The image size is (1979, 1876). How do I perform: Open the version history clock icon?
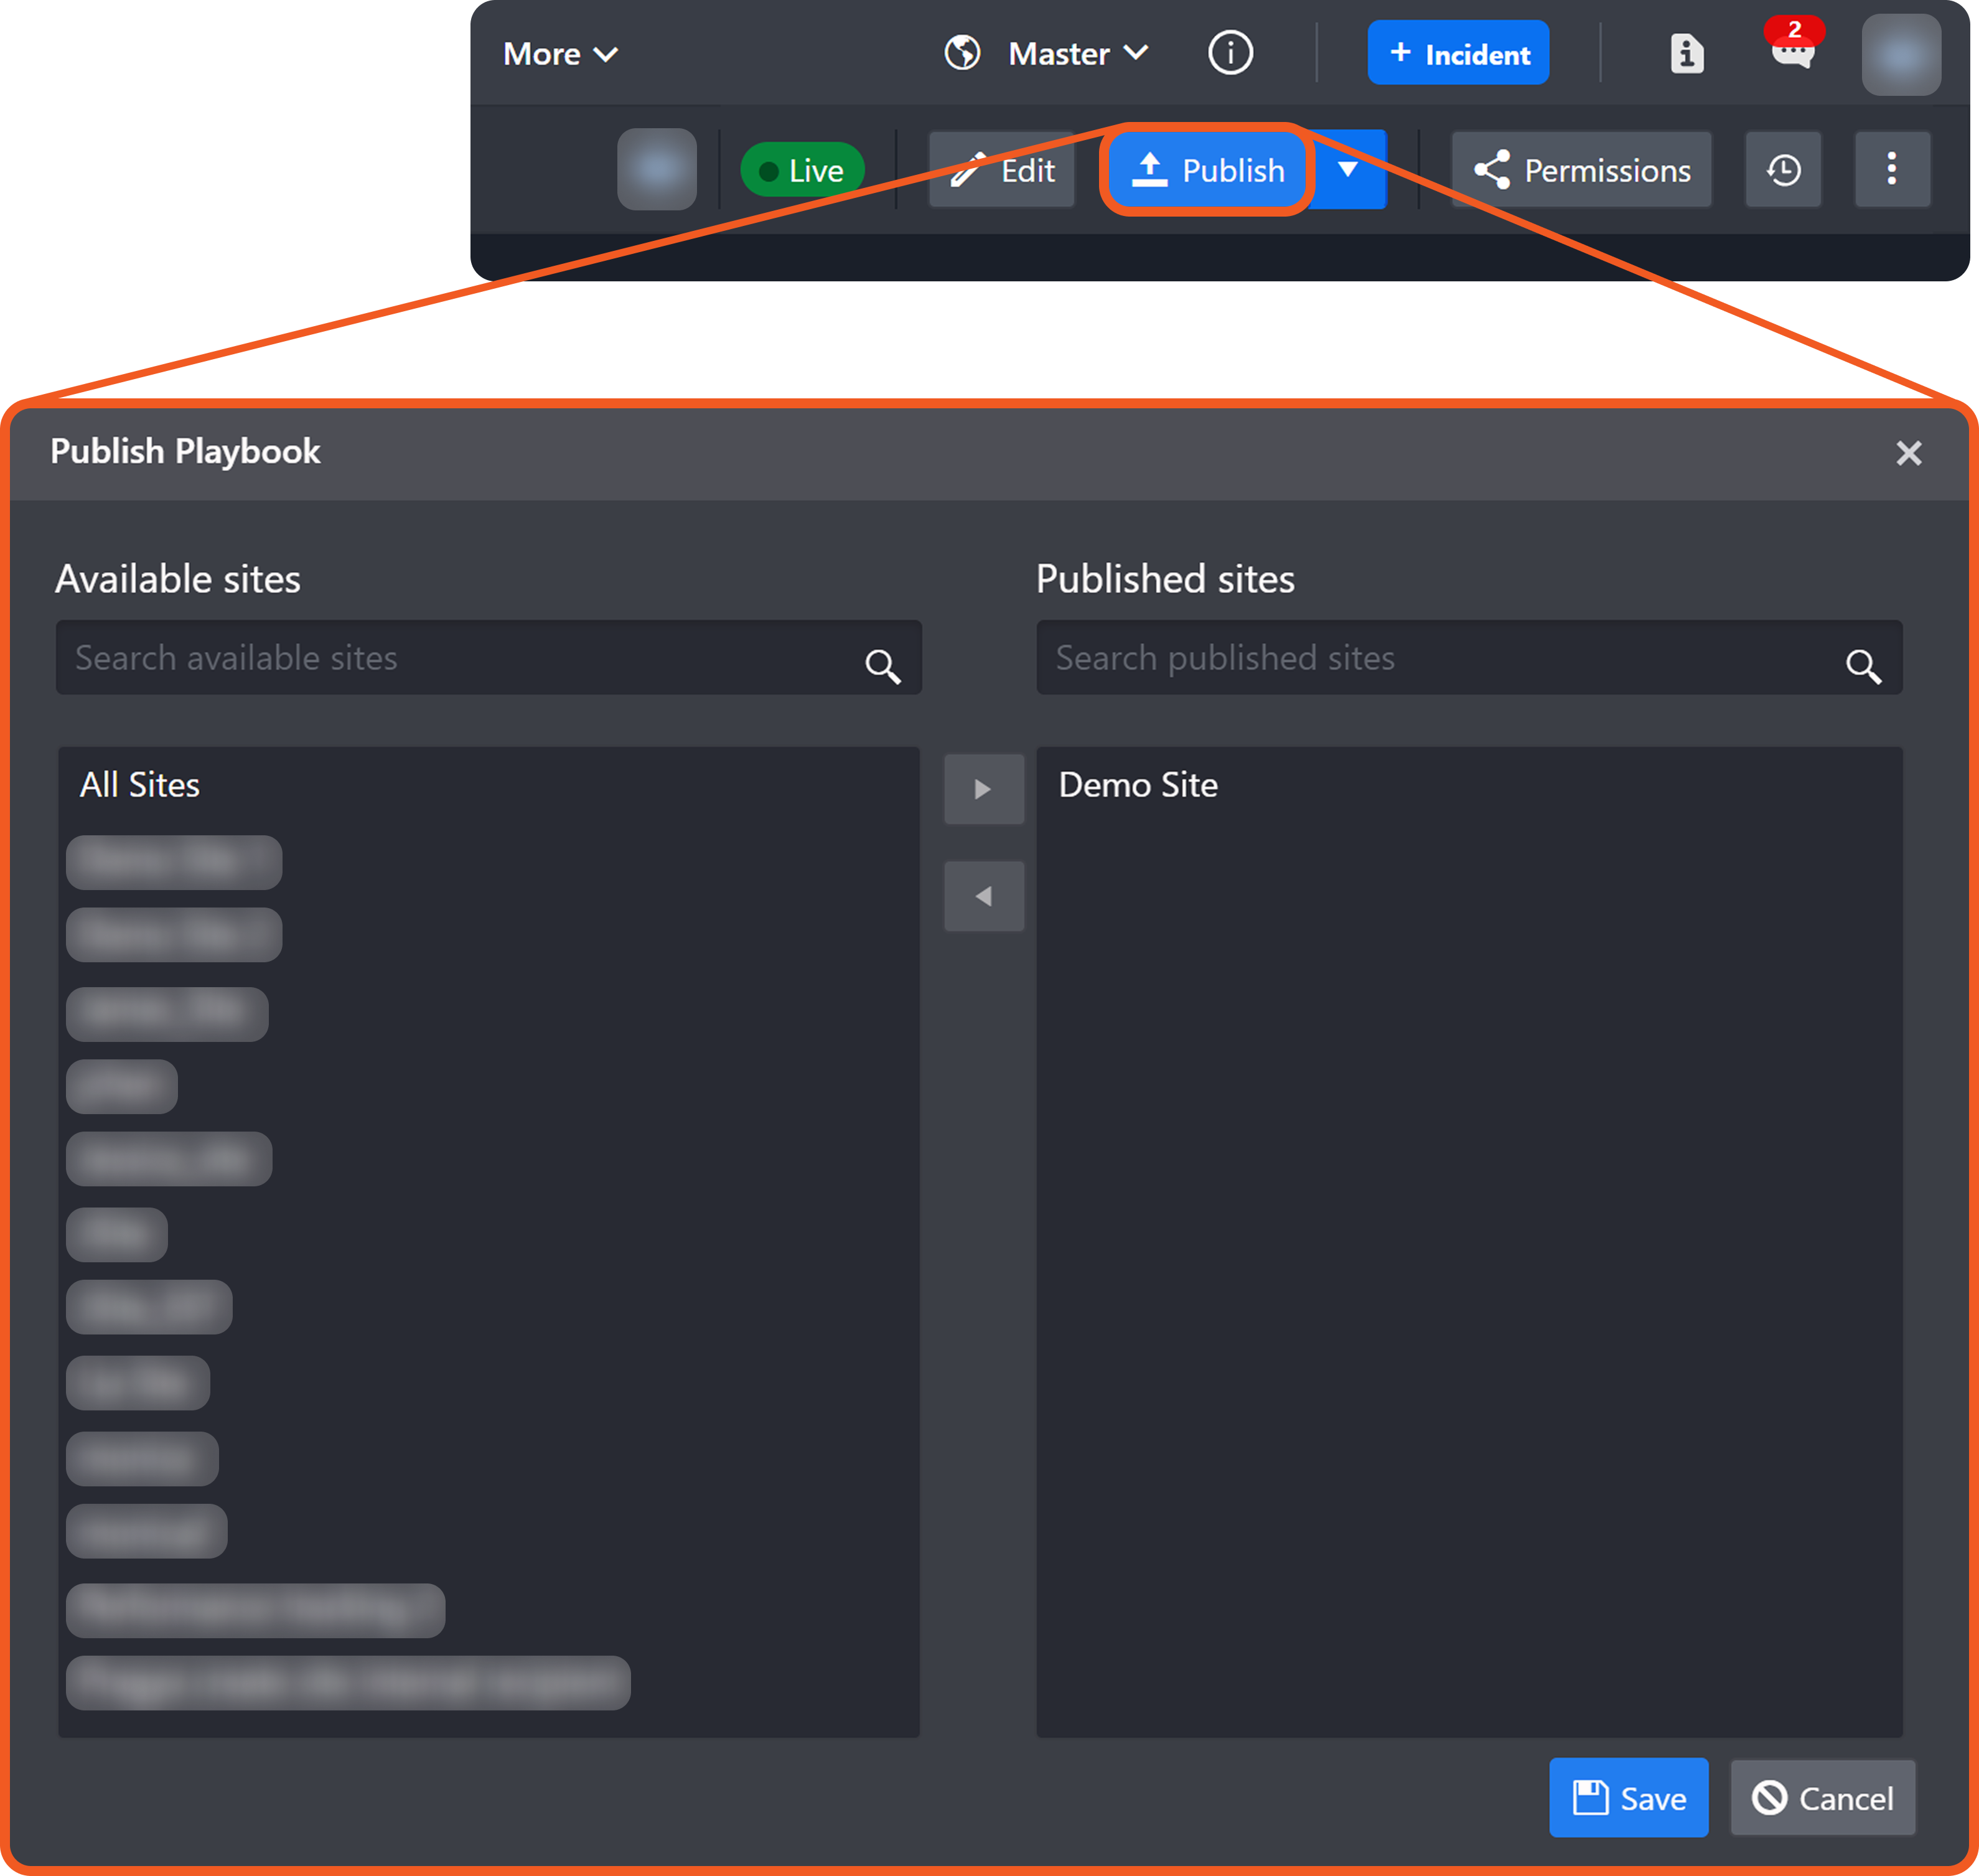(x=1783, y=170)
